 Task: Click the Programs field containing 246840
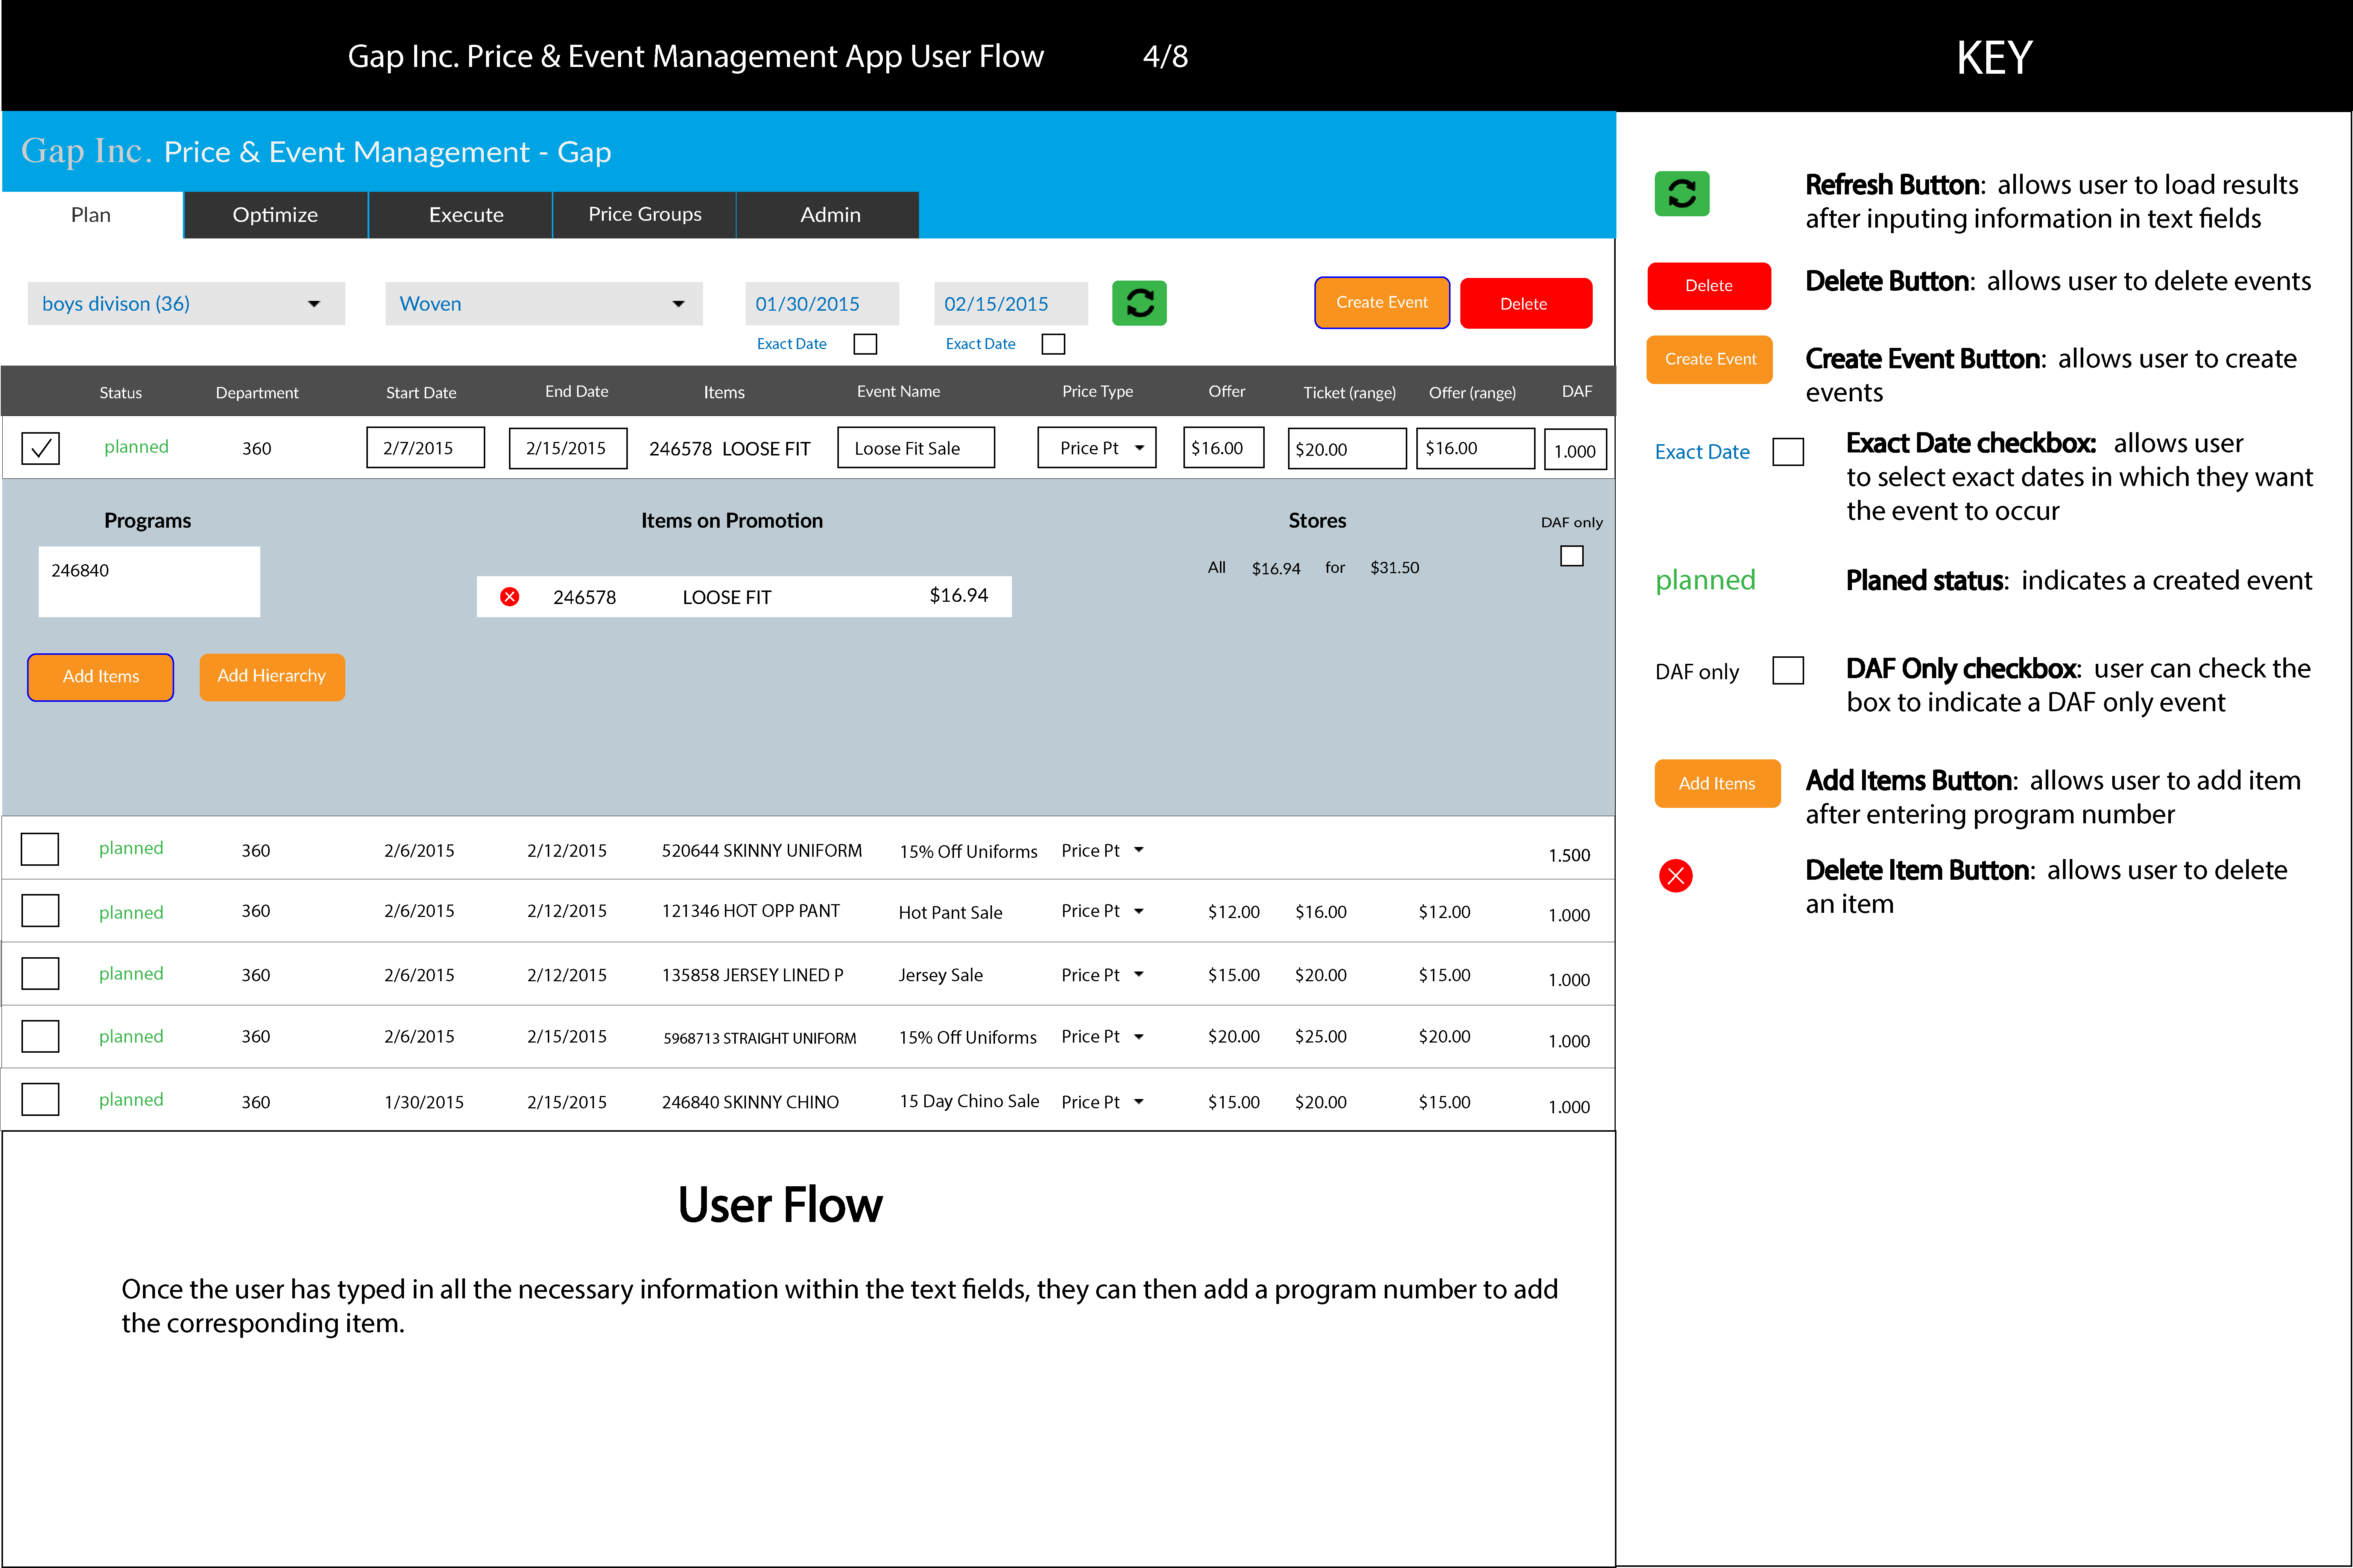[x=149, y=581]
